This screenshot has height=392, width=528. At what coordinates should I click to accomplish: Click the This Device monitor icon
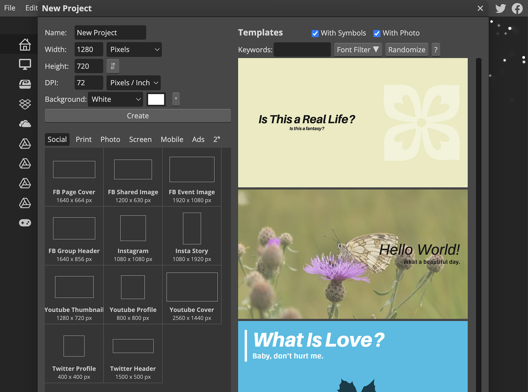[x=25, y=64]
